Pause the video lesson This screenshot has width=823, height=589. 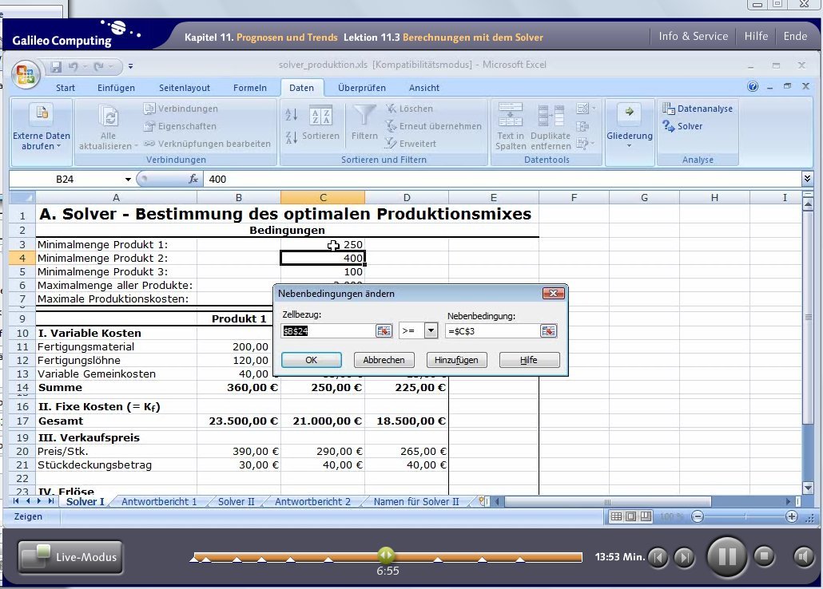(x=727, y=556)
